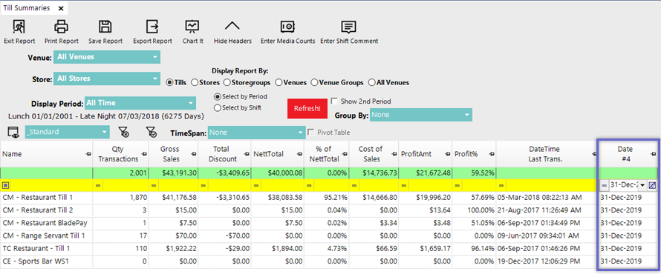Image resolution: width=661 pixels, height=274 pixels.
Task: Select the Venues radio button
Action: (x=279, y=83)
